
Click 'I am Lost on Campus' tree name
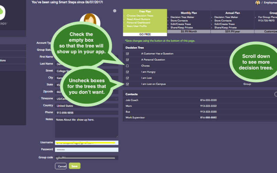pos(153,84)
